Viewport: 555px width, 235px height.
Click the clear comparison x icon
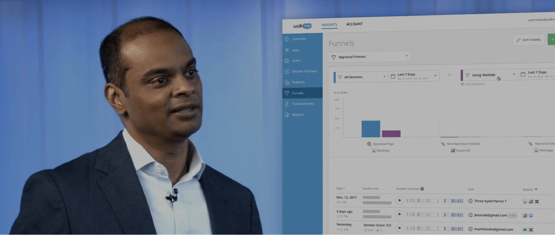pos(462,84)
